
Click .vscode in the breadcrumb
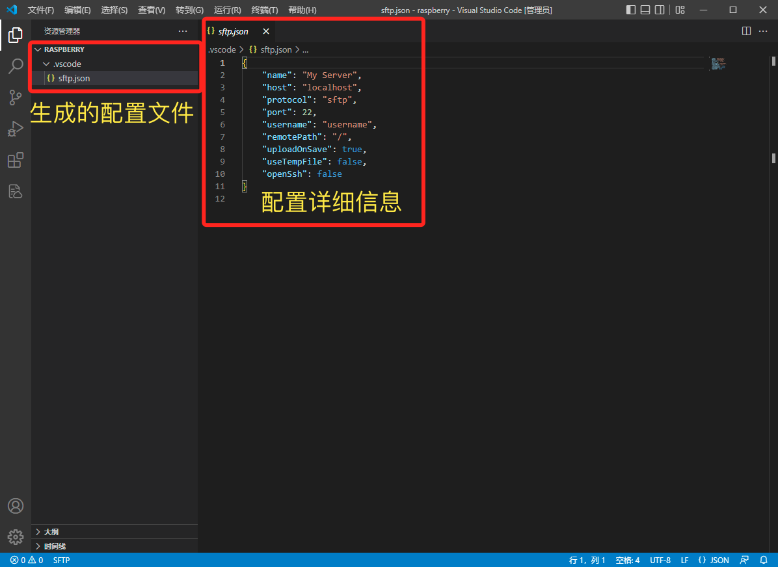pyautogui.click(x=222, y=49)
